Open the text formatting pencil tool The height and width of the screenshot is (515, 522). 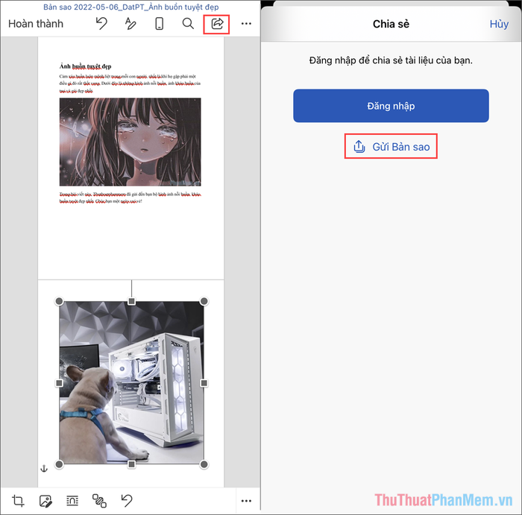[130, 24]
